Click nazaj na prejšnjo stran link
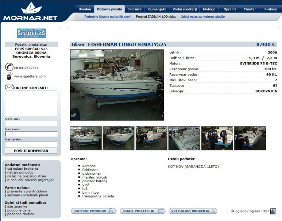The image size is (282, 221). point(26,176)
